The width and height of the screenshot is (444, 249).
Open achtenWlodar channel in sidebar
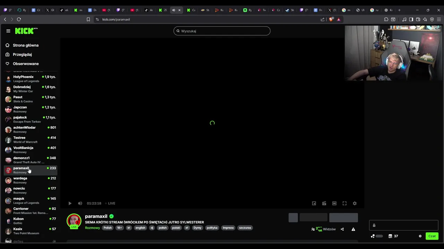coord(31,129)
